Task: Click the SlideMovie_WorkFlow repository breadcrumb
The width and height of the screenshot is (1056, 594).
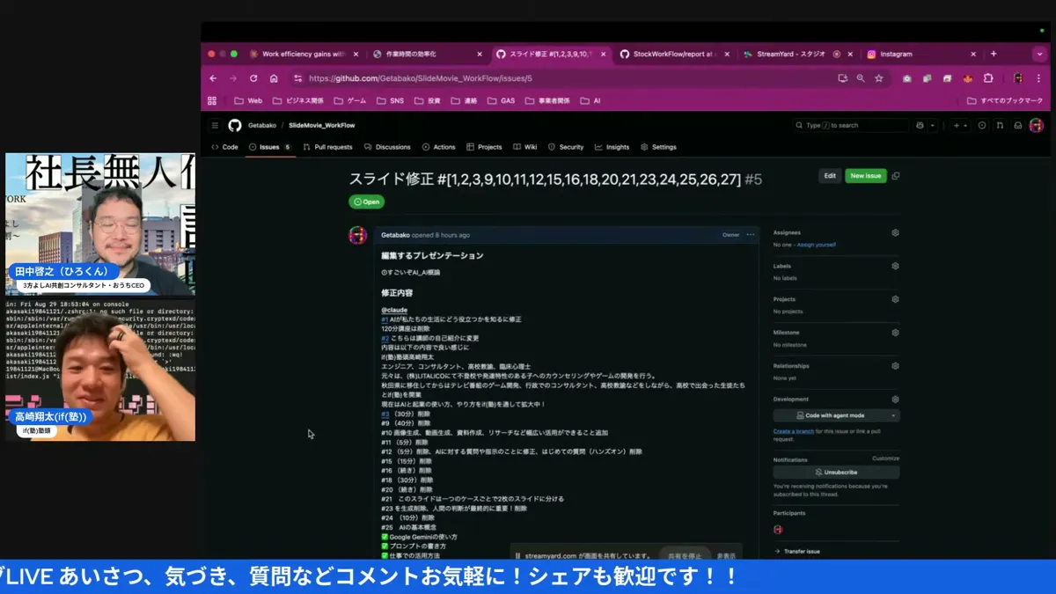Action: click(x=322, y=126)
